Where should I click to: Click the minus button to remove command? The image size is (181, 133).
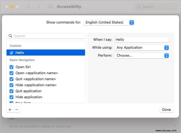coord(17,110)
